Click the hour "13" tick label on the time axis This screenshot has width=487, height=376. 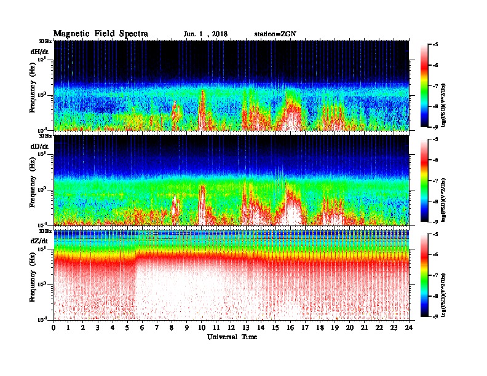click(x=246, y=327)
